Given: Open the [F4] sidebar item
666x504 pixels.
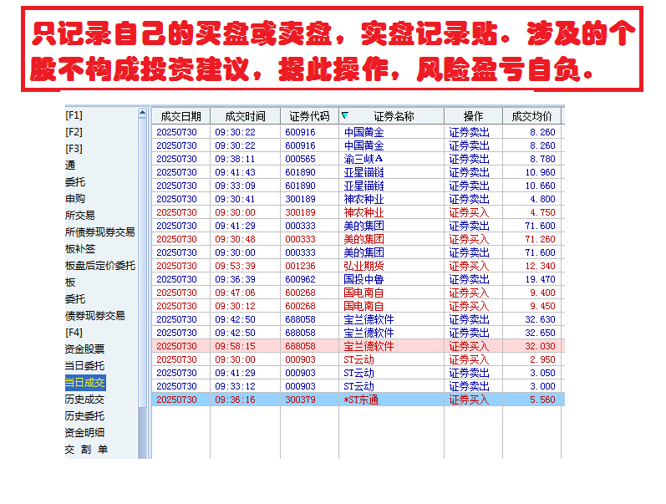Looking at the screenshot, I should [x=74, y=333].
